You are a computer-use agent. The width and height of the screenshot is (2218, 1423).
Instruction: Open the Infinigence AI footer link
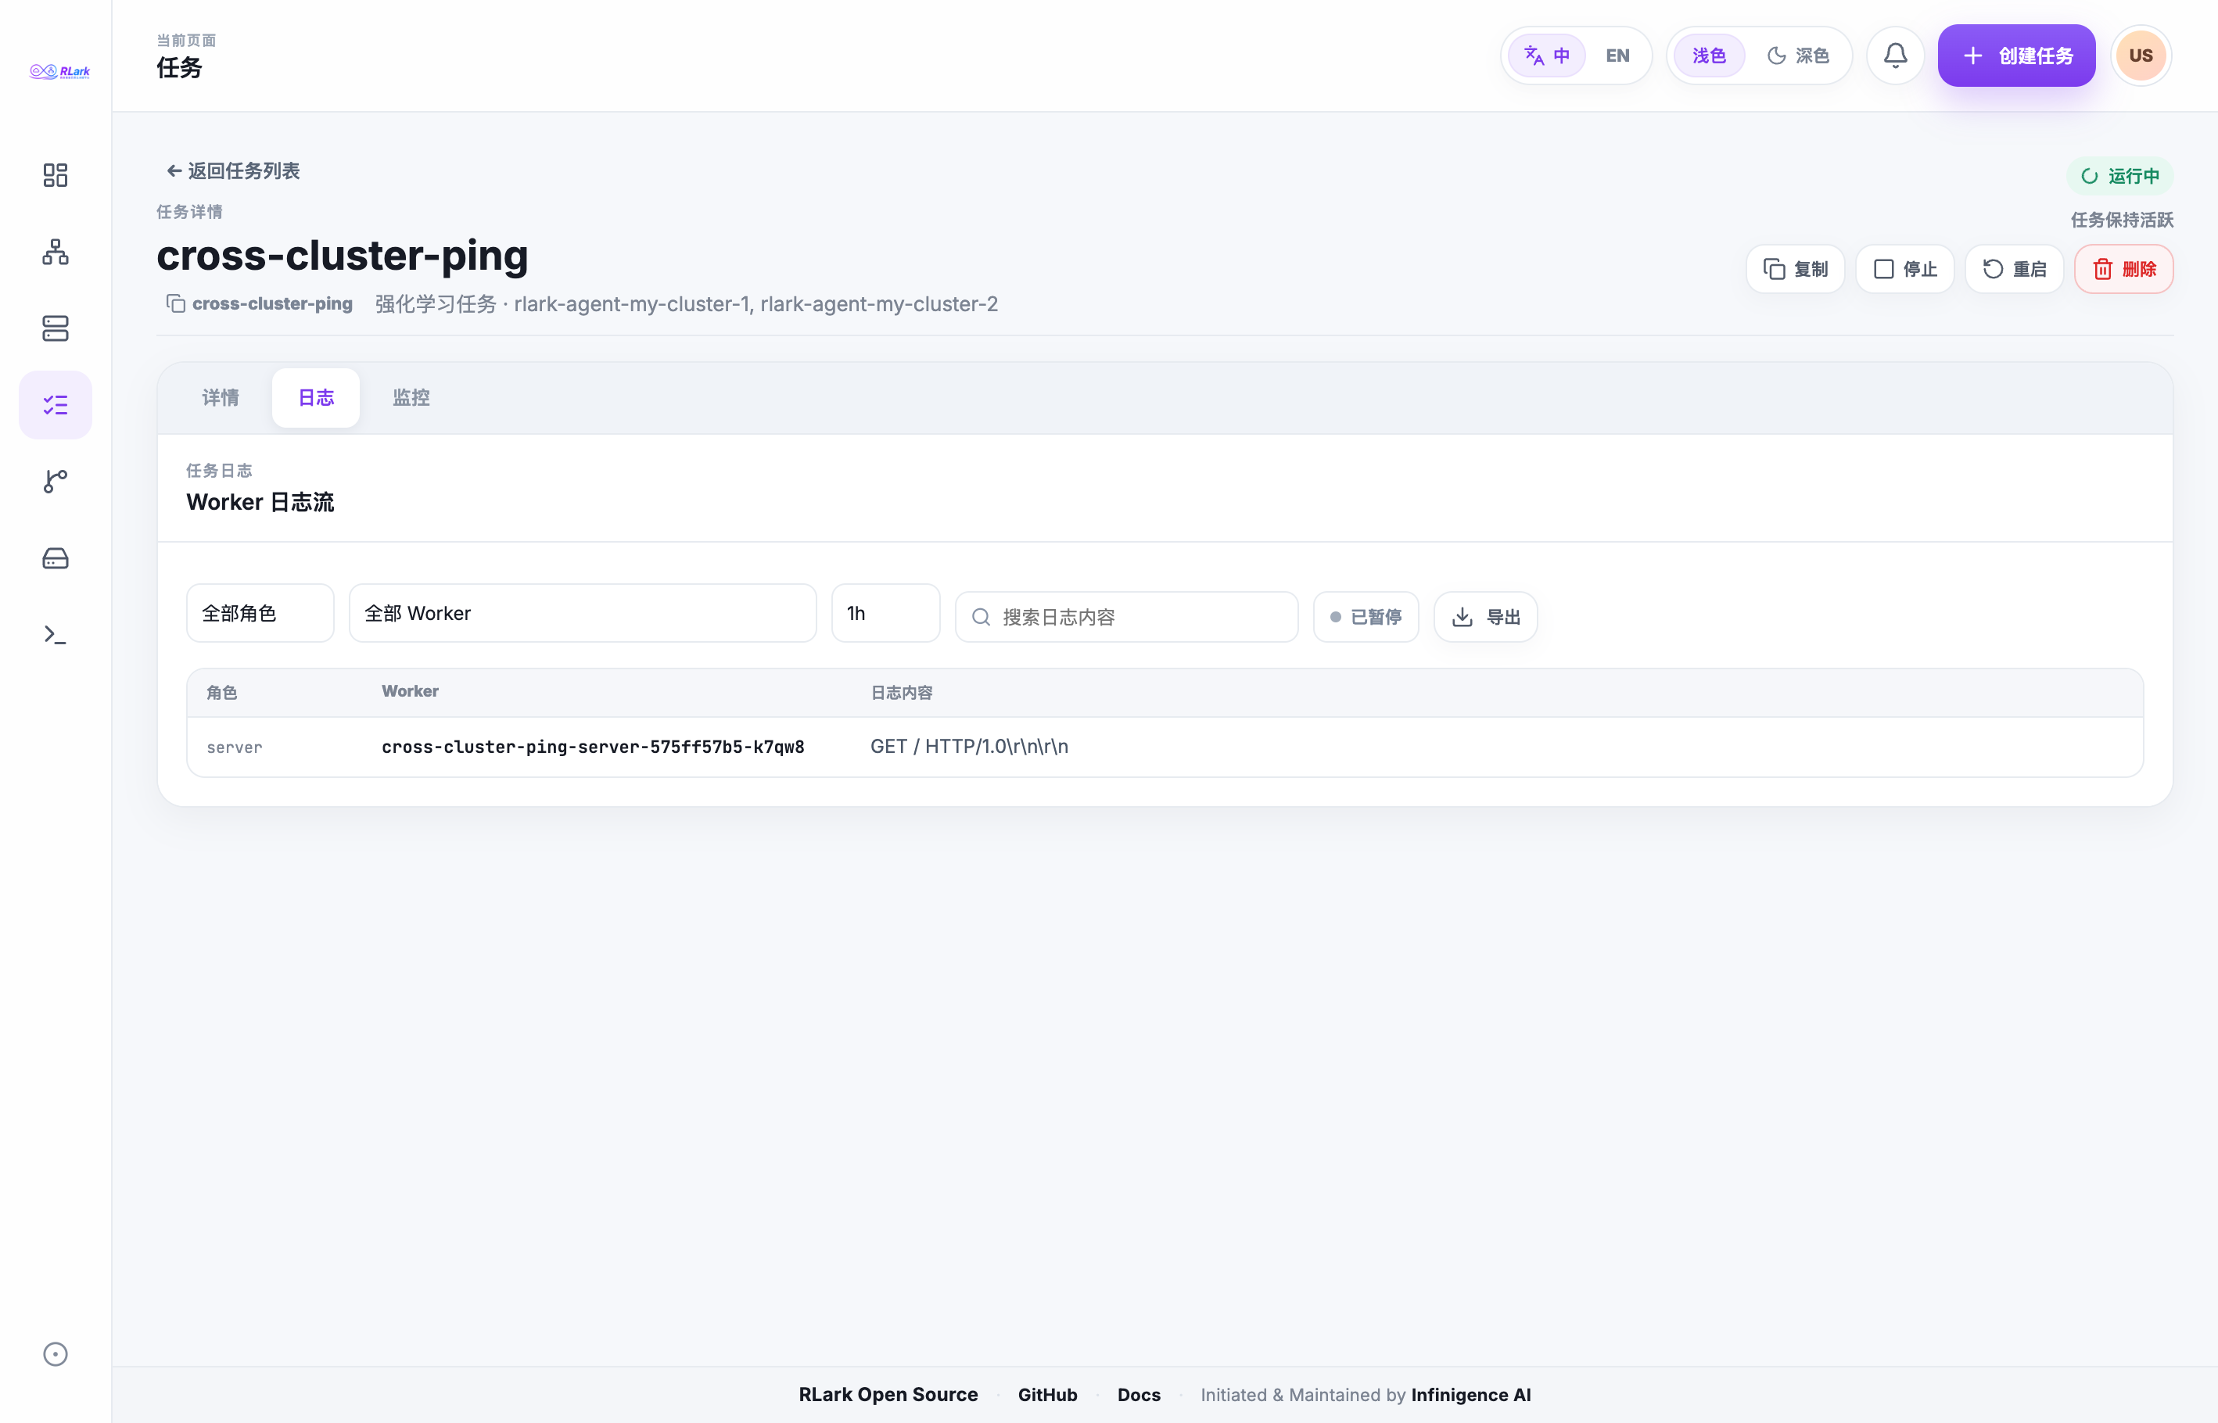coord(1470,1394)
